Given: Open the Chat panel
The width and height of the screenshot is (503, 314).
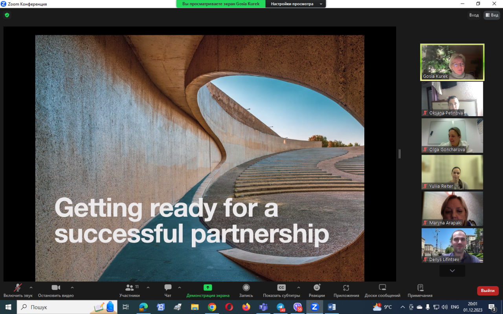Looking at the screenshot, I should click(168, 288).
